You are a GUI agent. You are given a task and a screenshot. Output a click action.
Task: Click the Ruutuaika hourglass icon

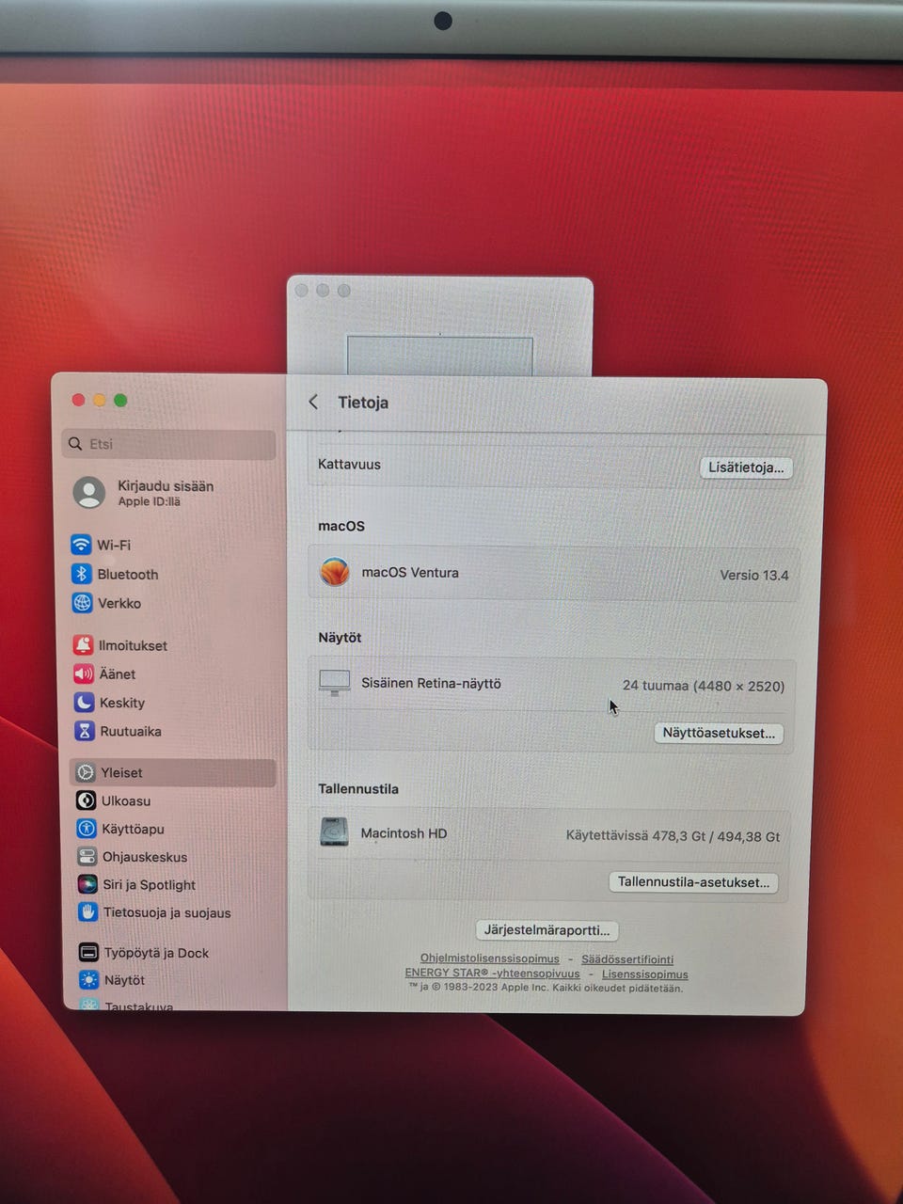tap(85, 731)
